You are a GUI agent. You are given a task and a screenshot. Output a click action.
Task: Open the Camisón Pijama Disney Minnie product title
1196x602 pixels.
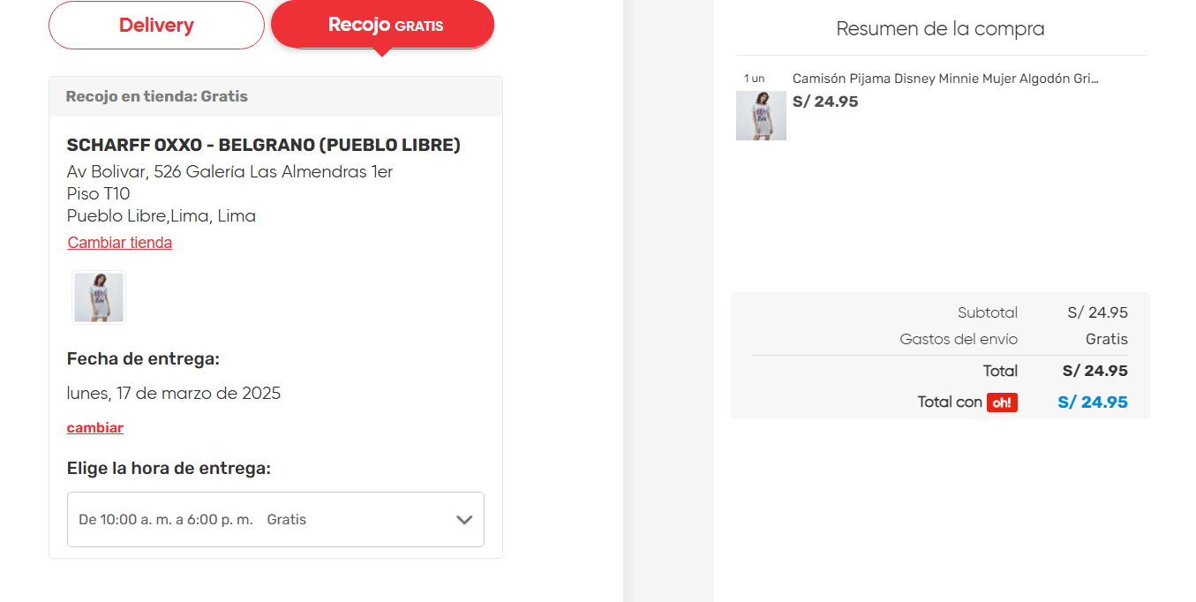tap(945, 79)
